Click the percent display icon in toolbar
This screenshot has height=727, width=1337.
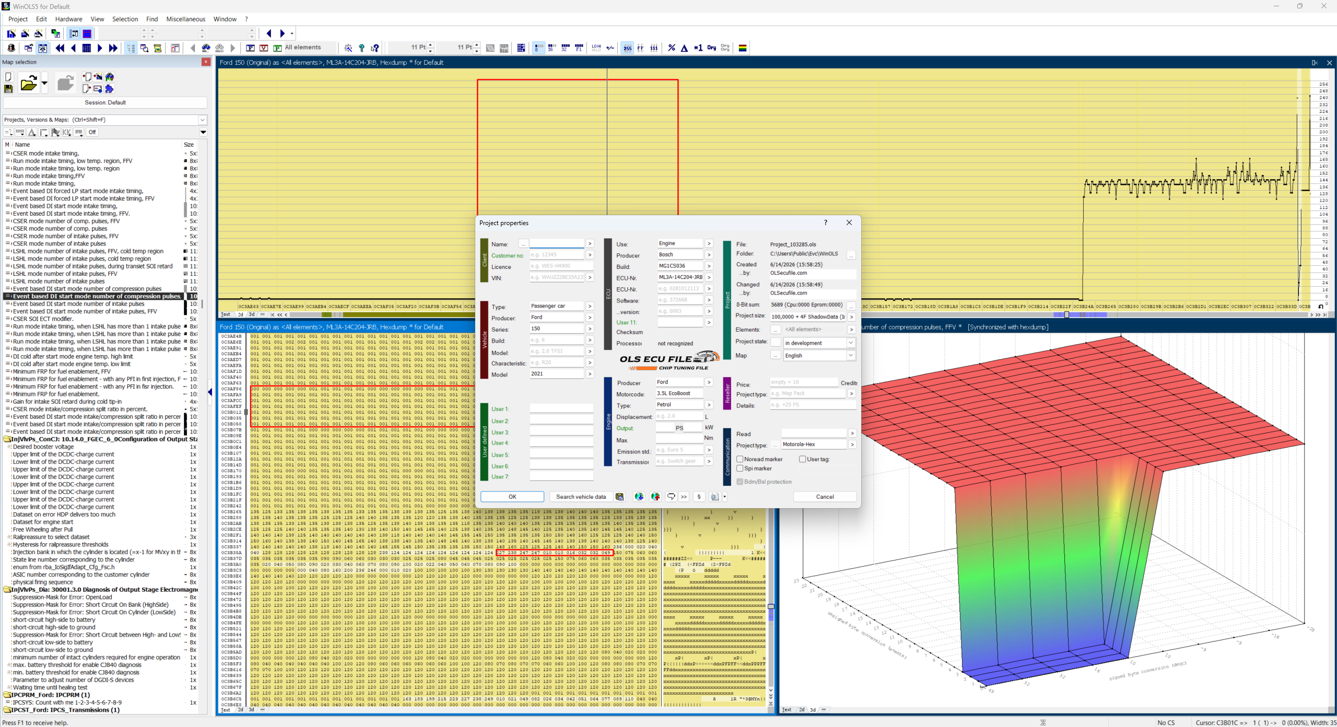(671, 48)
